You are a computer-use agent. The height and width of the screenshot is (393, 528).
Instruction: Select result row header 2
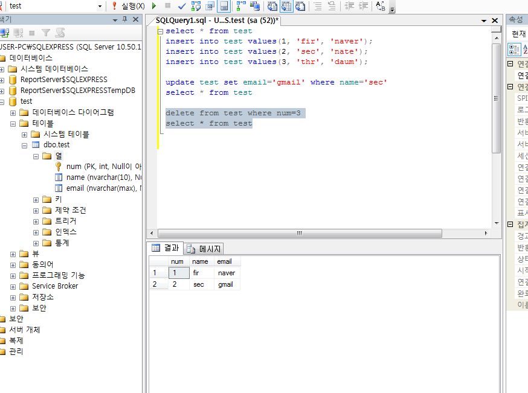158,284
